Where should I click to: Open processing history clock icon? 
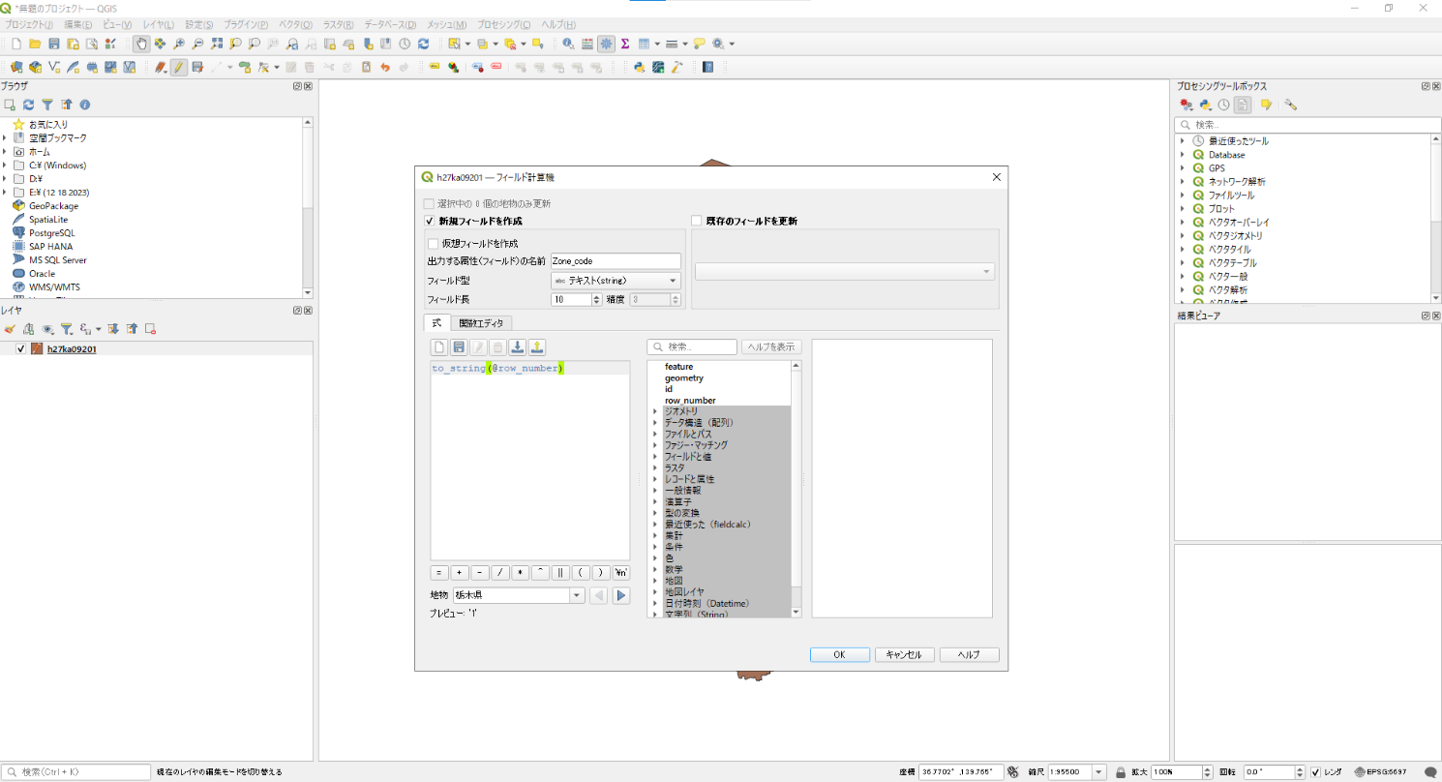(1223, 105)
